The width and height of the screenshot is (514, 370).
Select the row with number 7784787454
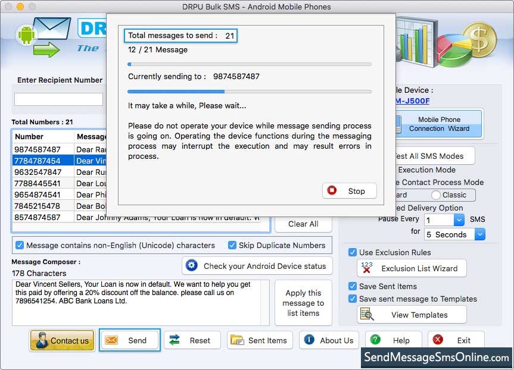click(60, 161)
